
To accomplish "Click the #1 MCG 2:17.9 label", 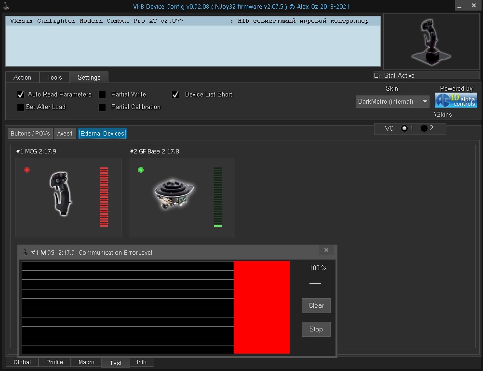I will click(x=36, y=151).
